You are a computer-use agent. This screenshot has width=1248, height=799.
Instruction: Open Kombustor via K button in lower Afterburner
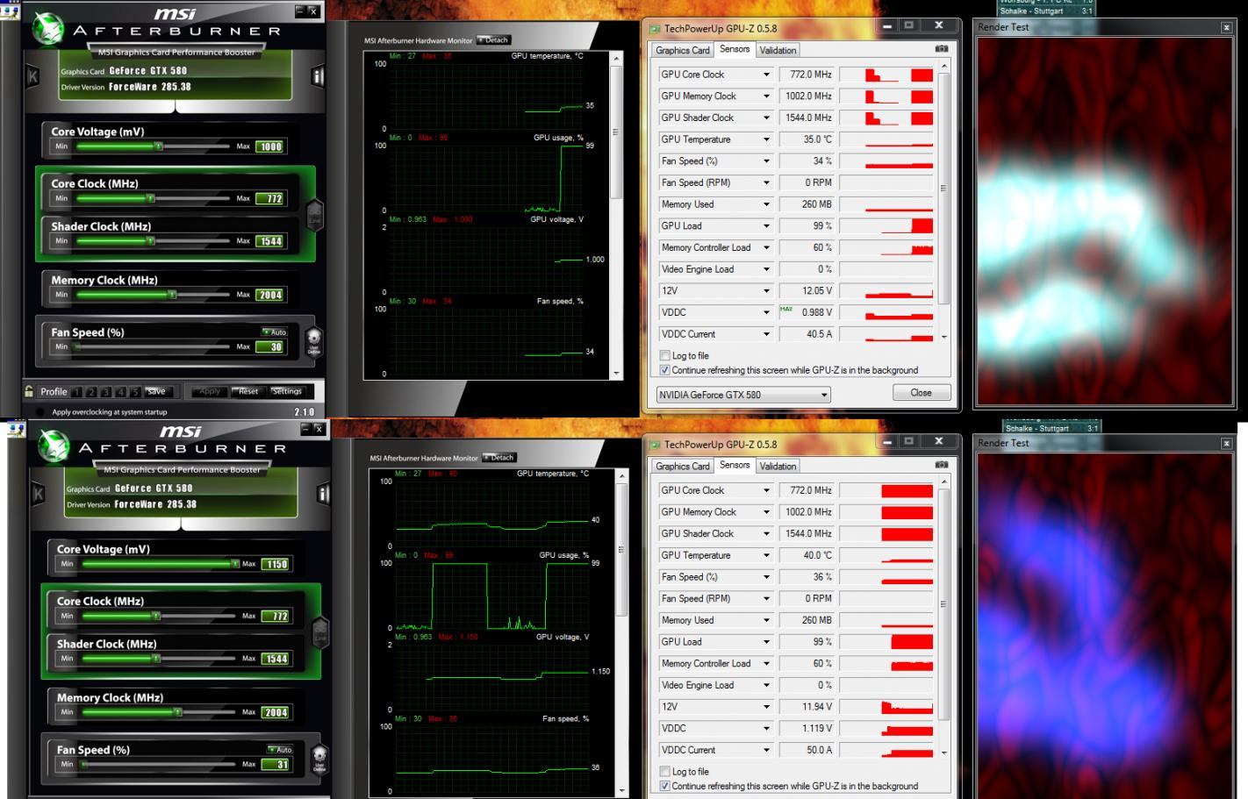coord(39,494)
